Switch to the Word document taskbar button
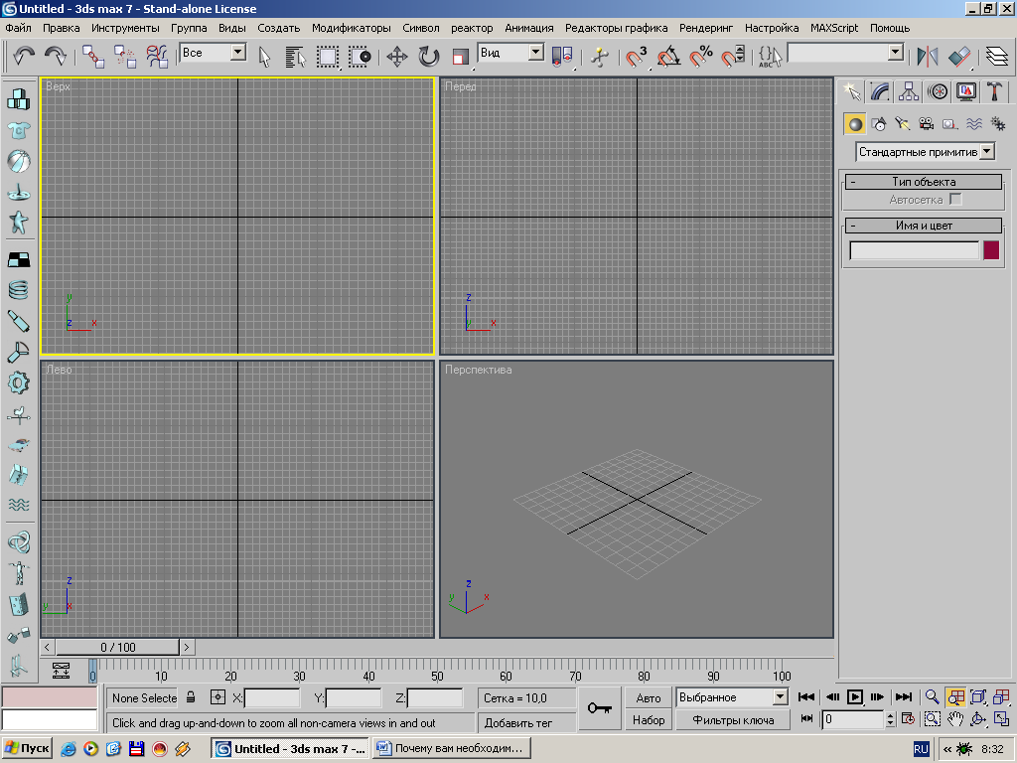This screenshot has height=763, width=1017. click(452, 749)
